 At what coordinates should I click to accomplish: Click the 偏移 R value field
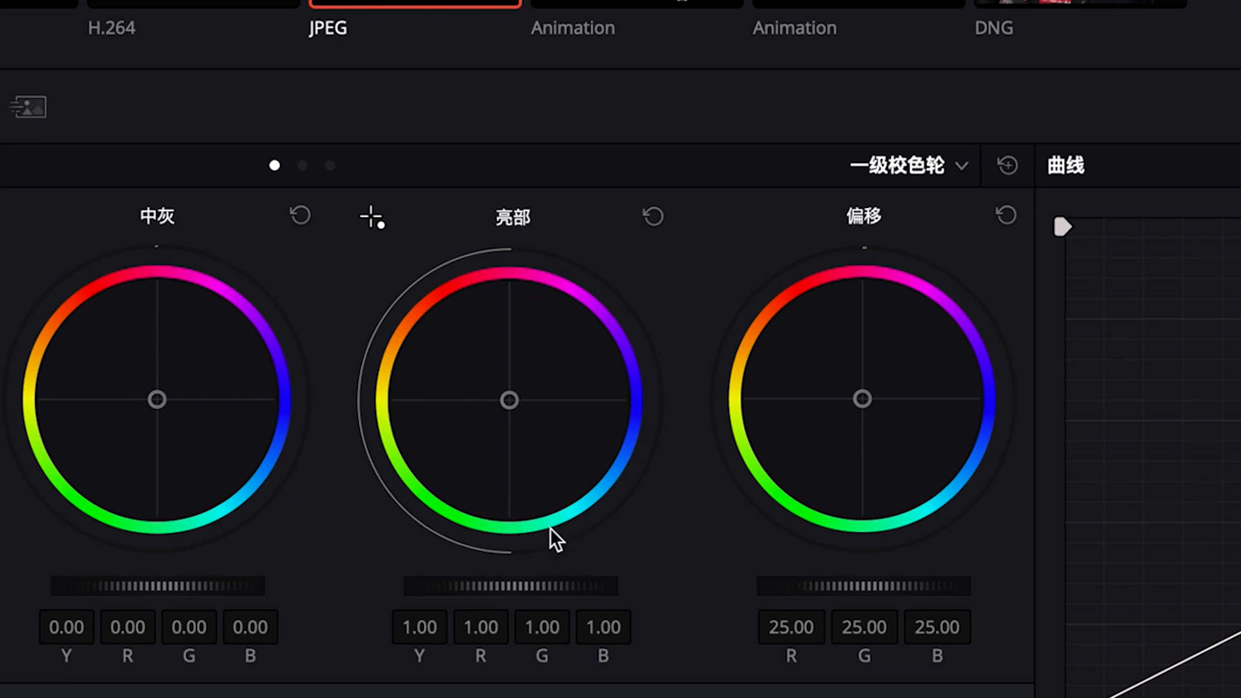pyautogui.click(x=791, y=627)
